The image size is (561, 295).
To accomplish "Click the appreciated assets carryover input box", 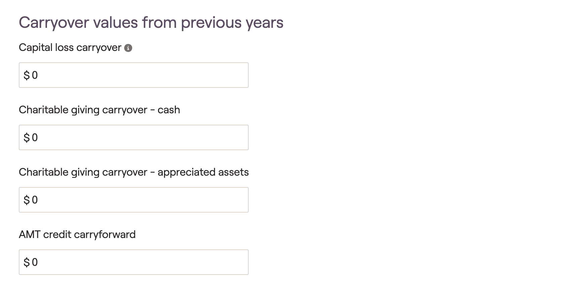I will [134, 200].
